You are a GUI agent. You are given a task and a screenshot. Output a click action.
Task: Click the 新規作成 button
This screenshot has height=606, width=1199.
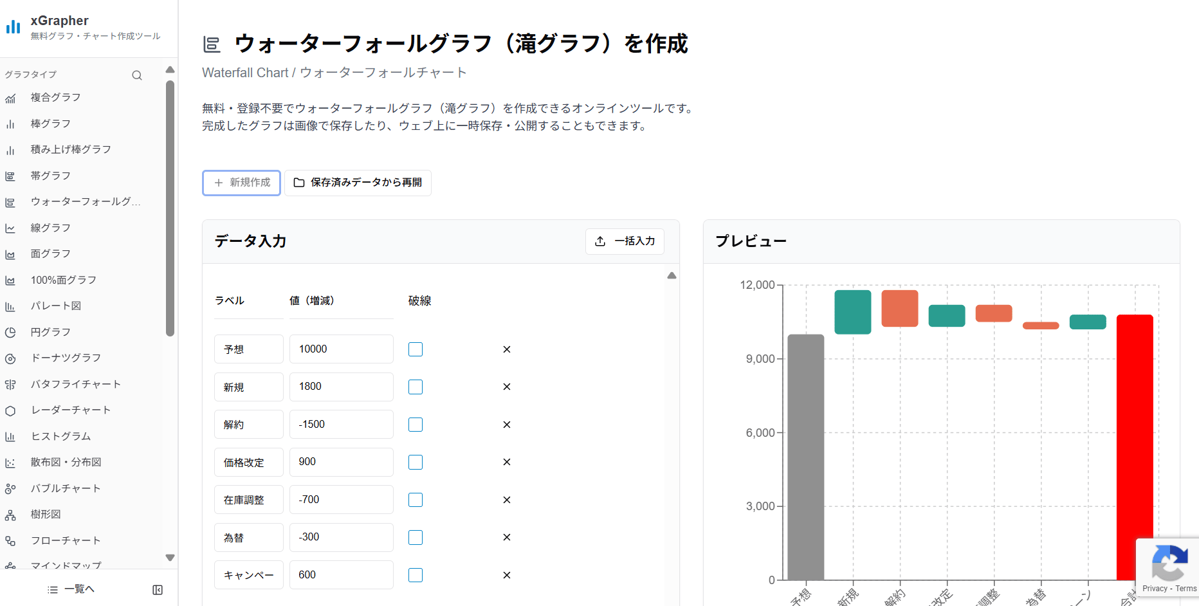pyautogui.click(x=241, y=183)
